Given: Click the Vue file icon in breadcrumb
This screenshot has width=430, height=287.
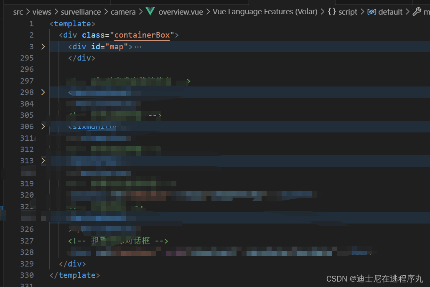Looking at the screenshot, I should 150,12.
